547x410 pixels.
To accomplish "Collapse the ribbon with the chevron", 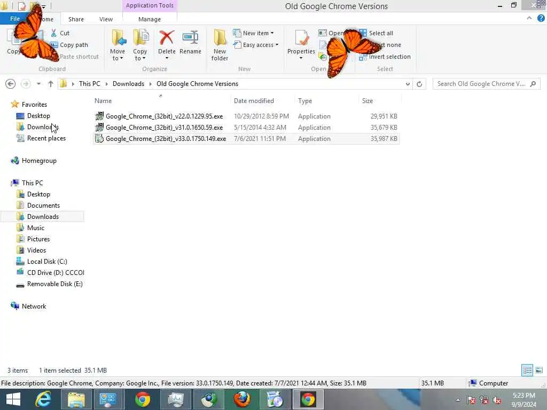I will click(x=529, y=18).
